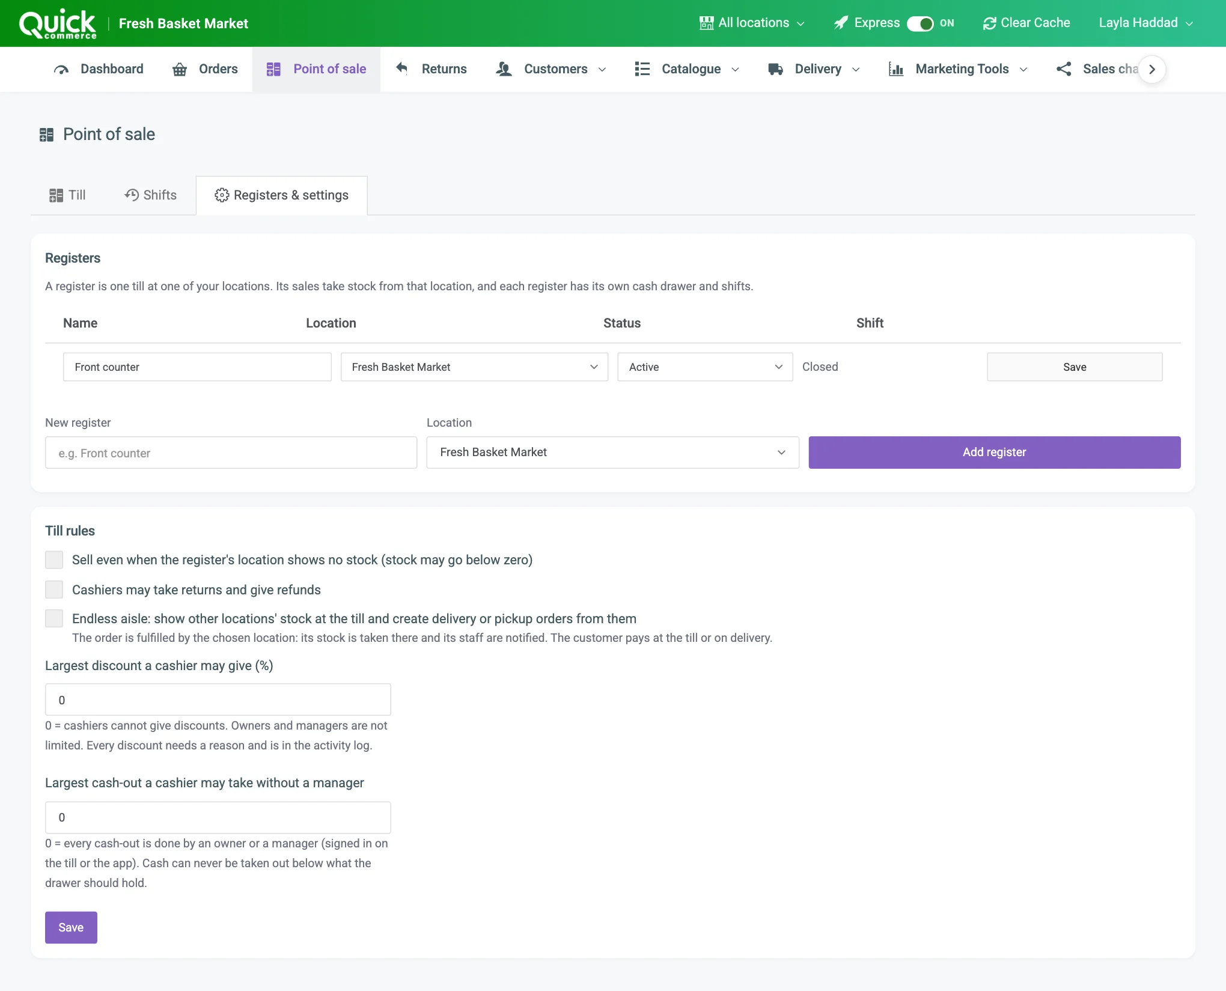Open the Active status dropdown
This screenshot has height=991, width=1226.
pyautogui.click(x=705, y=367)
